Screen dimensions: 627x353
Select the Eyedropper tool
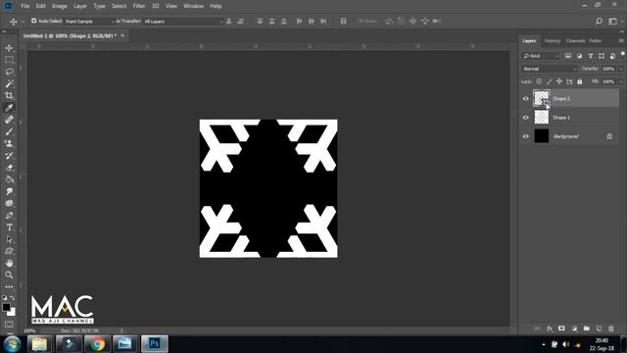9,108
